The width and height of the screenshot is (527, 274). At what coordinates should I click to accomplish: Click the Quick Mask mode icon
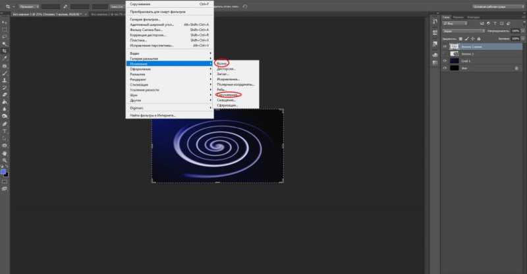click(5, 182)
